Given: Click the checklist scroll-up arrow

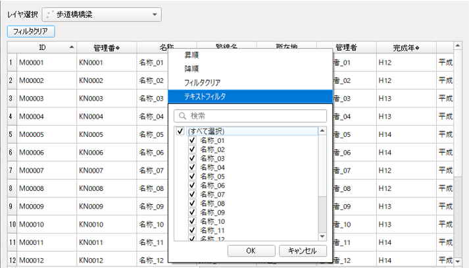Looking at the screenshot, I should tap(322, 131).
